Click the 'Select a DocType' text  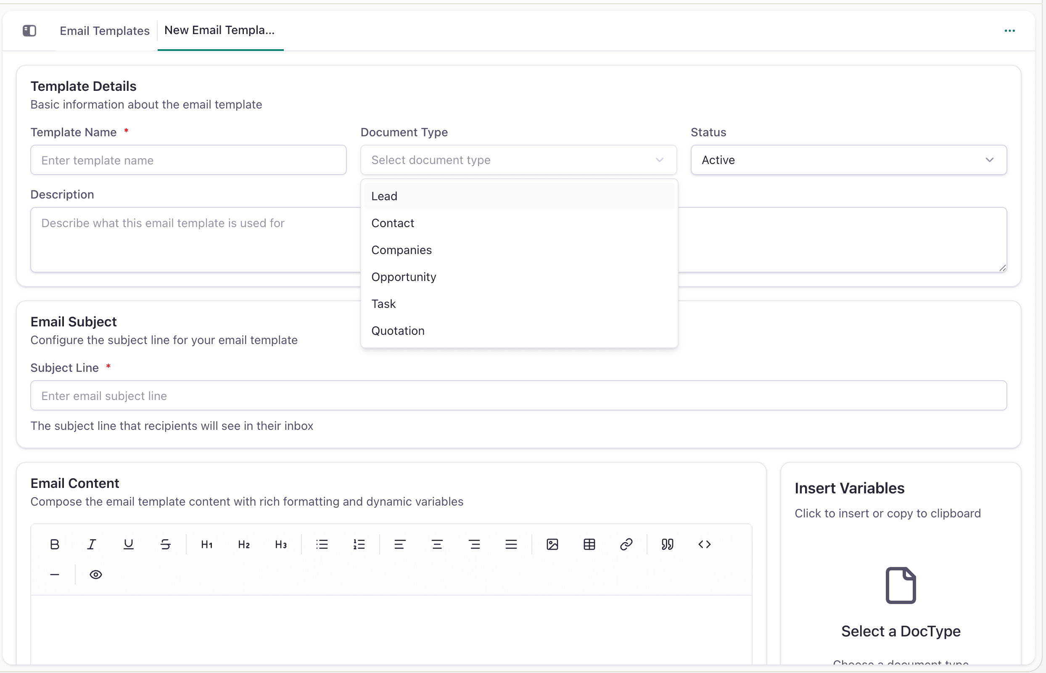(901, 631)
